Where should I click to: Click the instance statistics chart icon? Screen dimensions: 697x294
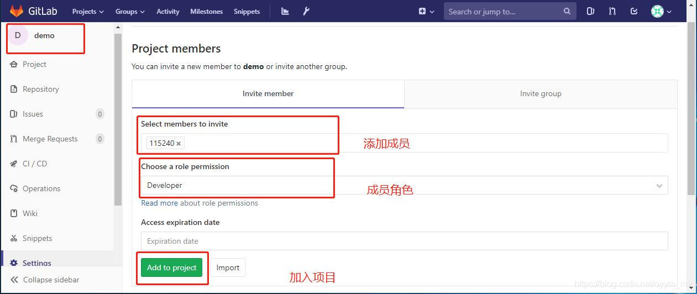pos(285,11)
